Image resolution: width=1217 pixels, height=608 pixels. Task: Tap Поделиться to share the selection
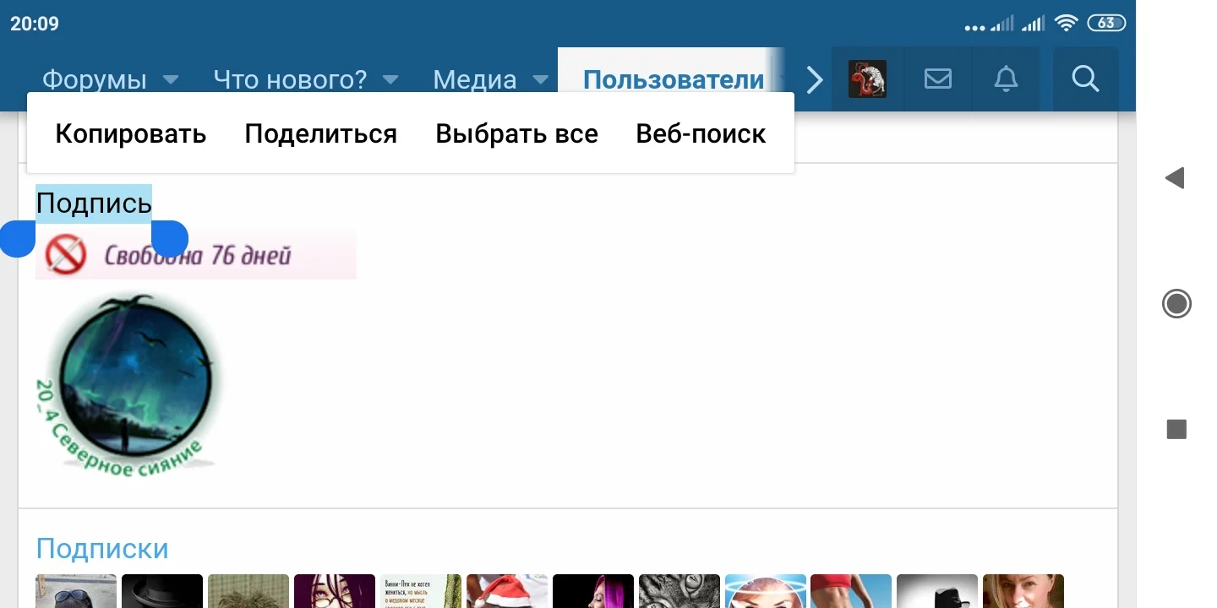click(x=320, y=133)
